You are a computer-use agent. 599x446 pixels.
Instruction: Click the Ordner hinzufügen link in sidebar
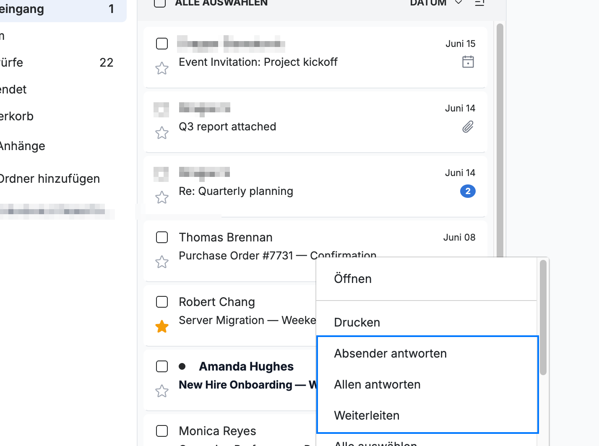[x=50, y=179]
